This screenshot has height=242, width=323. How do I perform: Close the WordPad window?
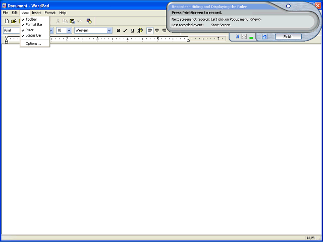click(x=318, y=6)
